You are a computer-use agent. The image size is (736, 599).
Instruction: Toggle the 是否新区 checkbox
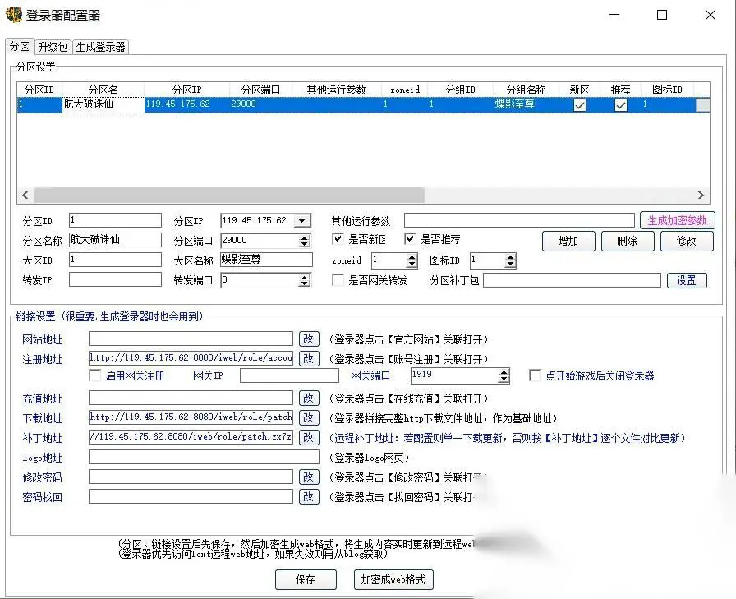click(338, 239)
